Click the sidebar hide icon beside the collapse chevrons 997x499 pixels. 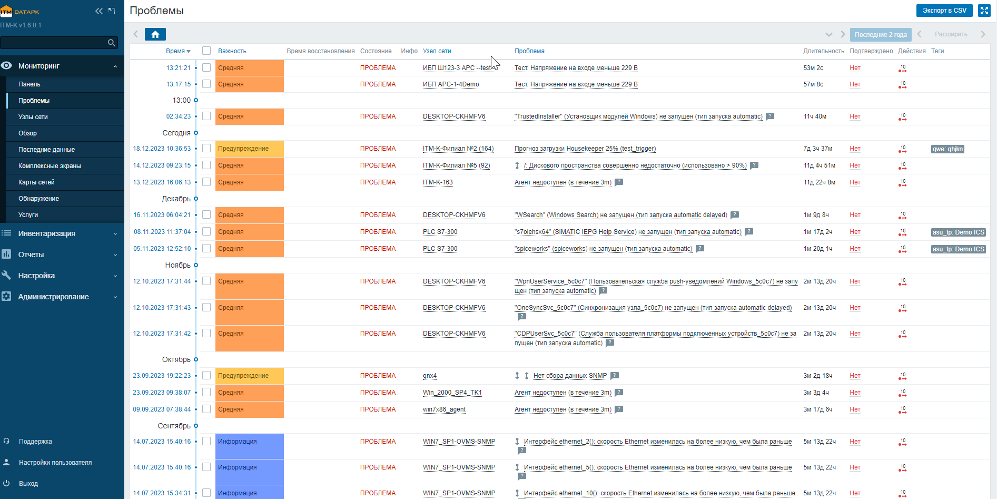tap(112, 11)
